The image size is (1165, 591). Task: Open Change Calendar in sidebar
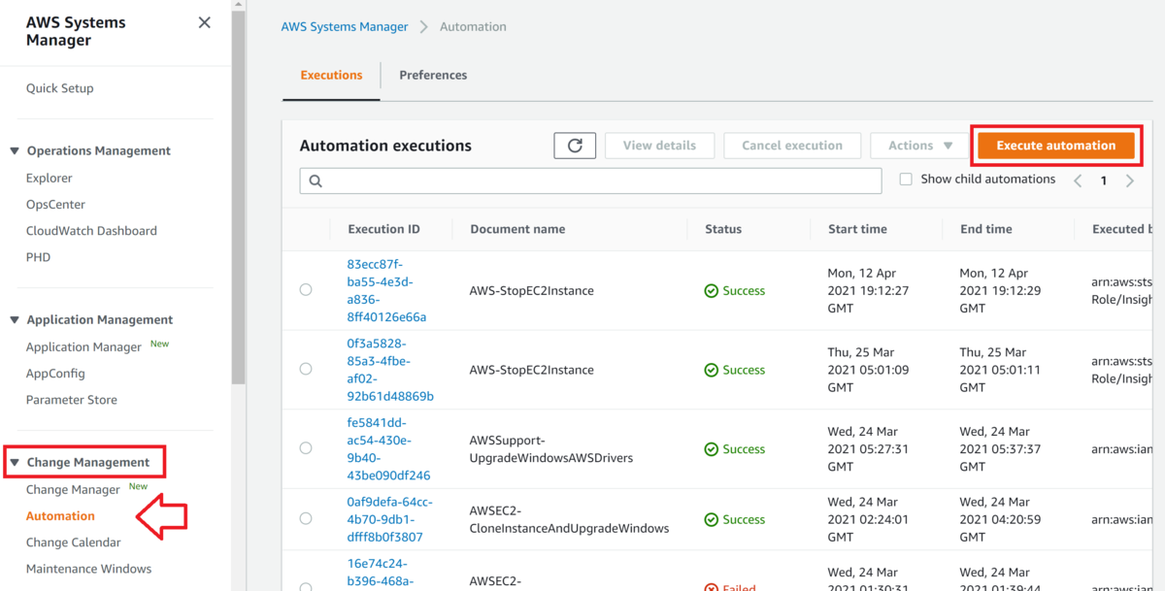pyautogui.click(x=74, y=542)
